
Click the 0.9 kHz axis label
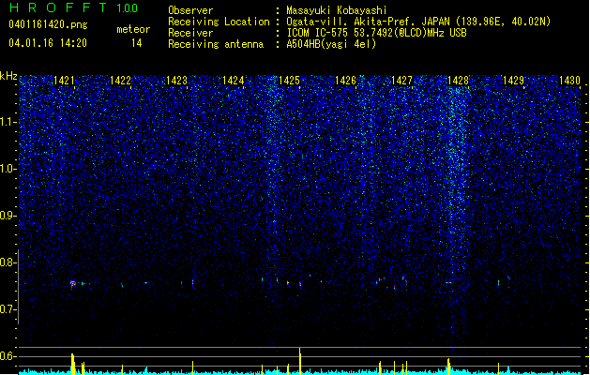(x=8, y=216)
